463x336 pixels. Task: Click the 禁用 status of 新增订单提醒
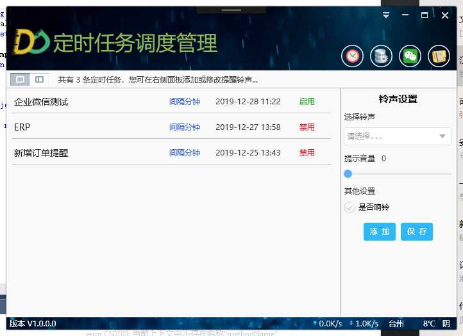pos(307,153)
